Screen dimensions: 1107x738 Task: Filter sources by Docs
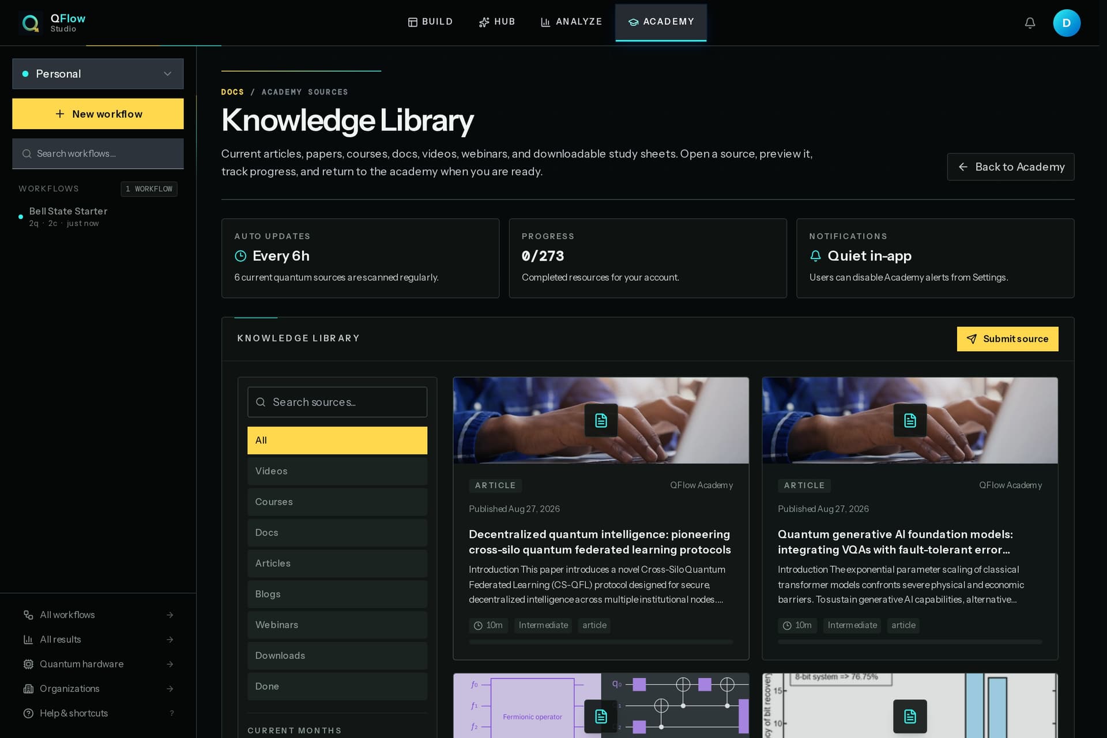(337, 533)
